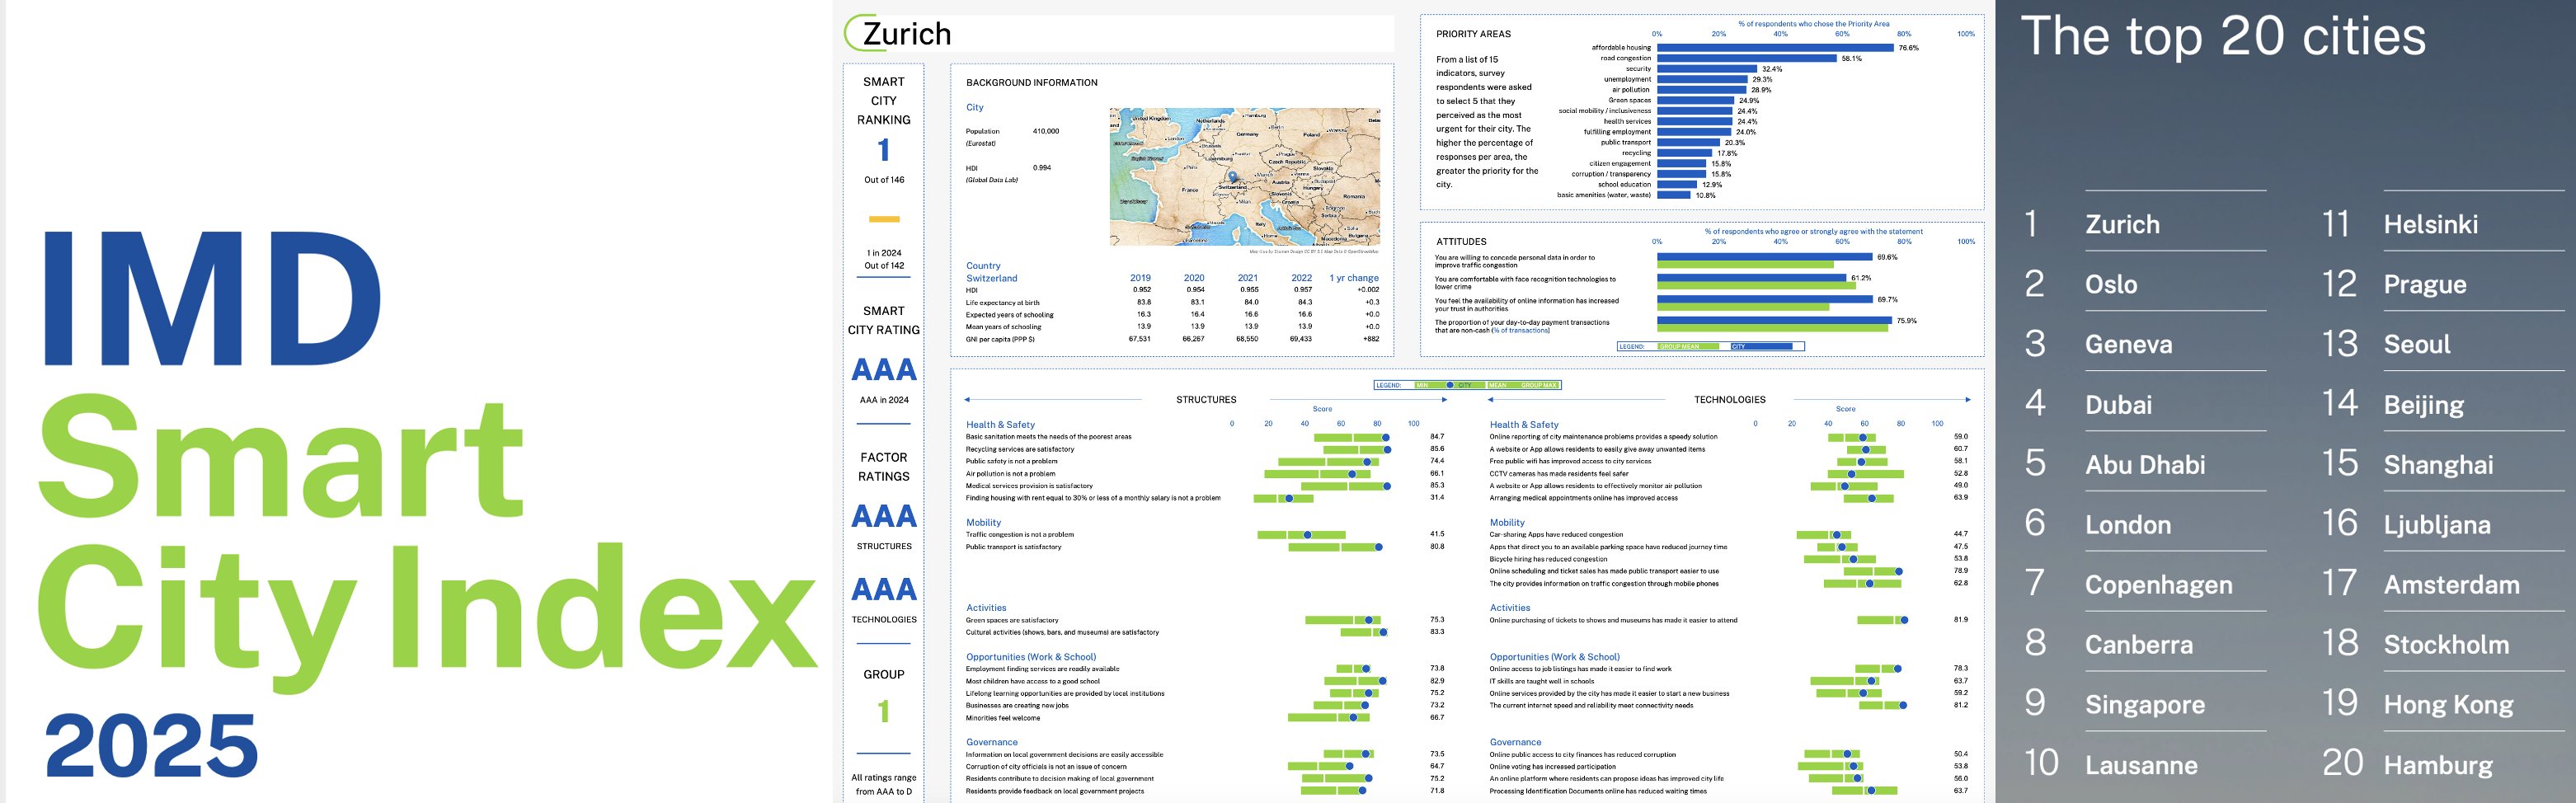The height and width of the screenshot is (803, 2576).
Task: Select Prague in the ranking list
Action: pos(2424,285)
